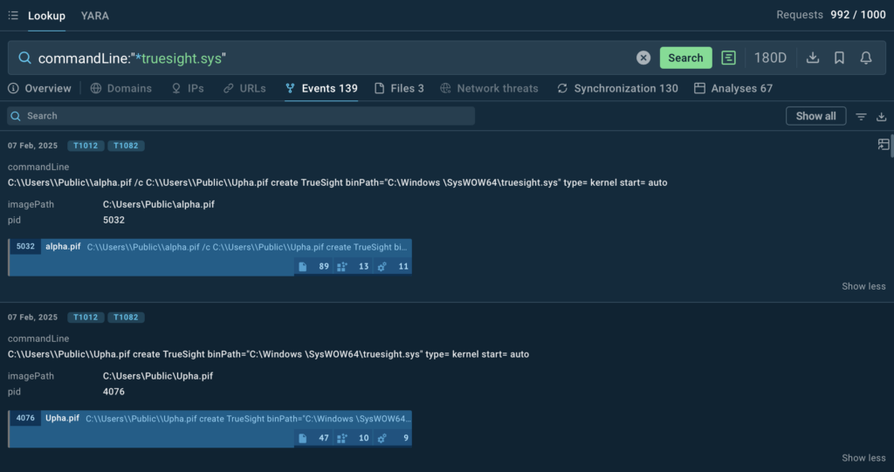Image resolution: width=894 pixels, height=472 pixels.
Task: Clear the commandLine search query
Action: (x=643, y=58)
